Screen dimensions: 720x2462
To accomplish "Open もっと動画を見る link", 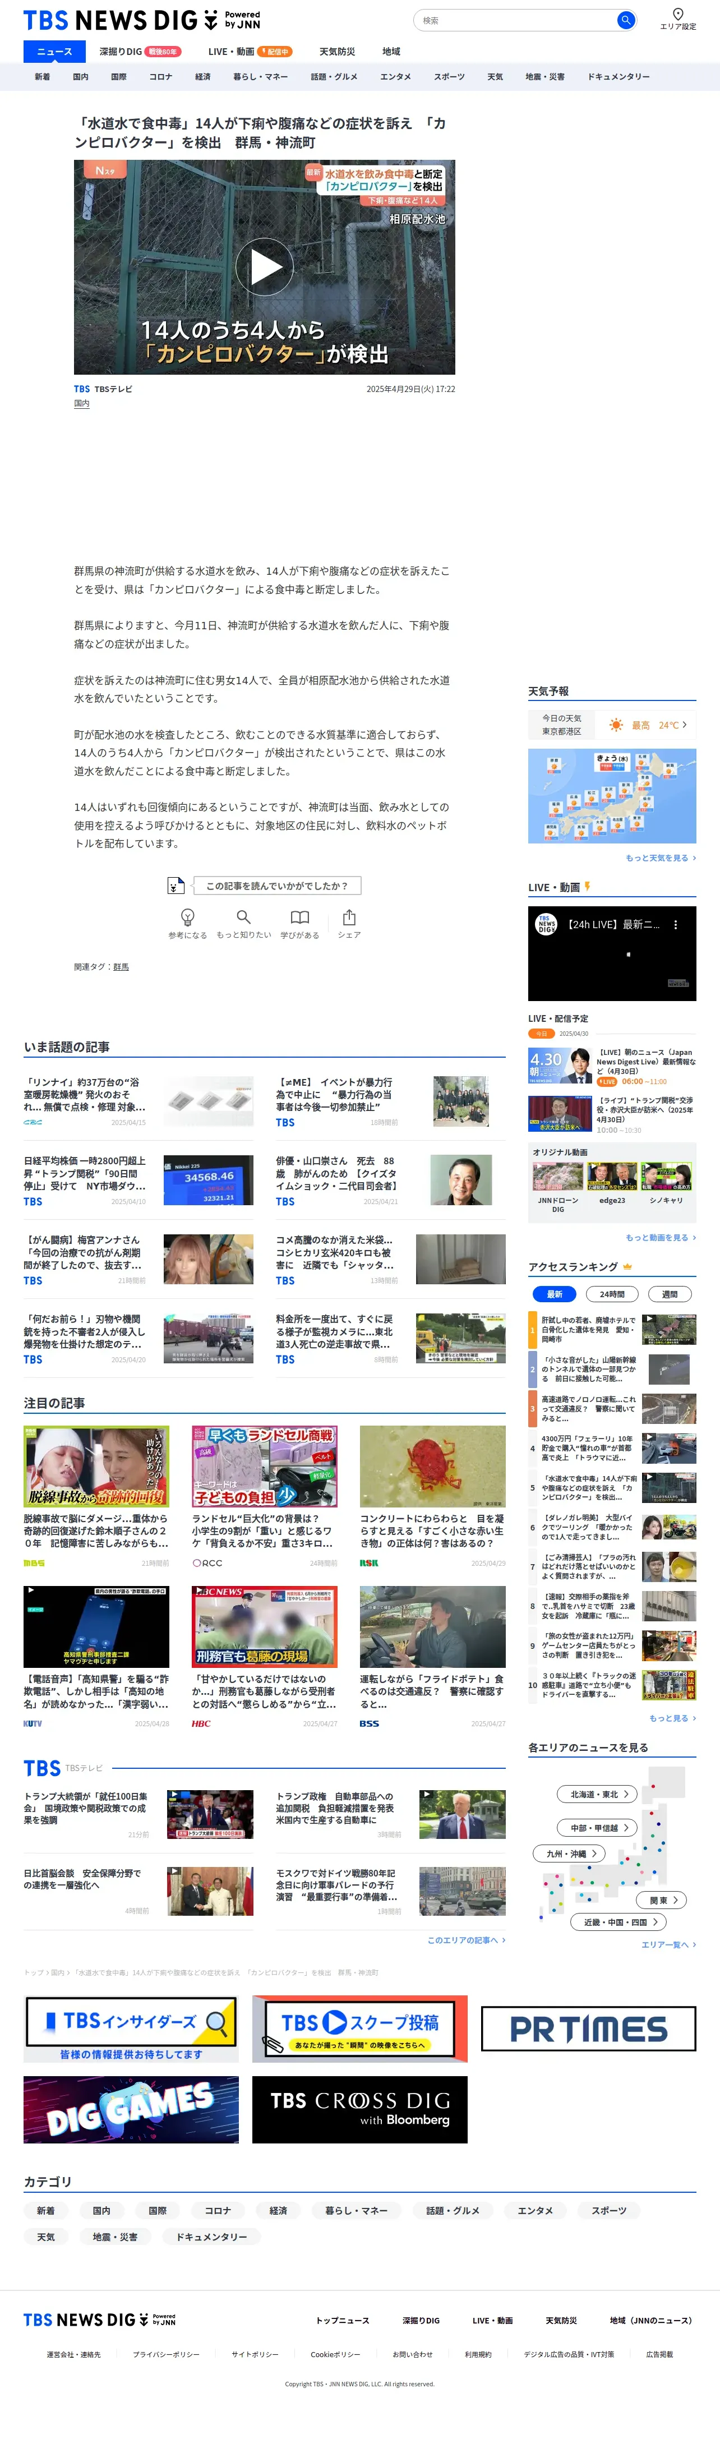I will (661, 1238).
